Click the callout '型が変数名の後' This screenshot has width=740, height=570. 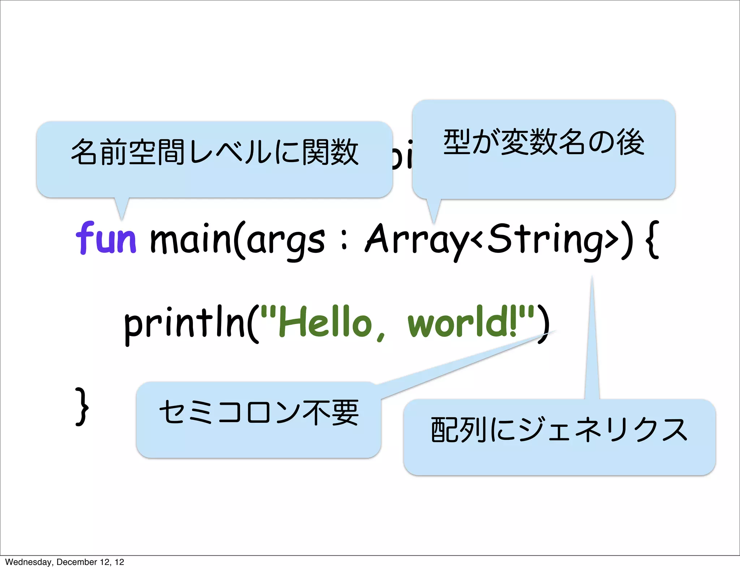coord(544,149)
